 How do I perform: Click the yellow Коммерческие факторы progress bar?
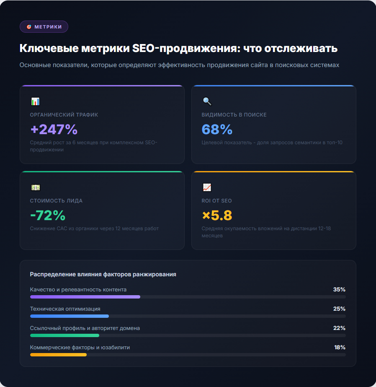coord(58,355)
